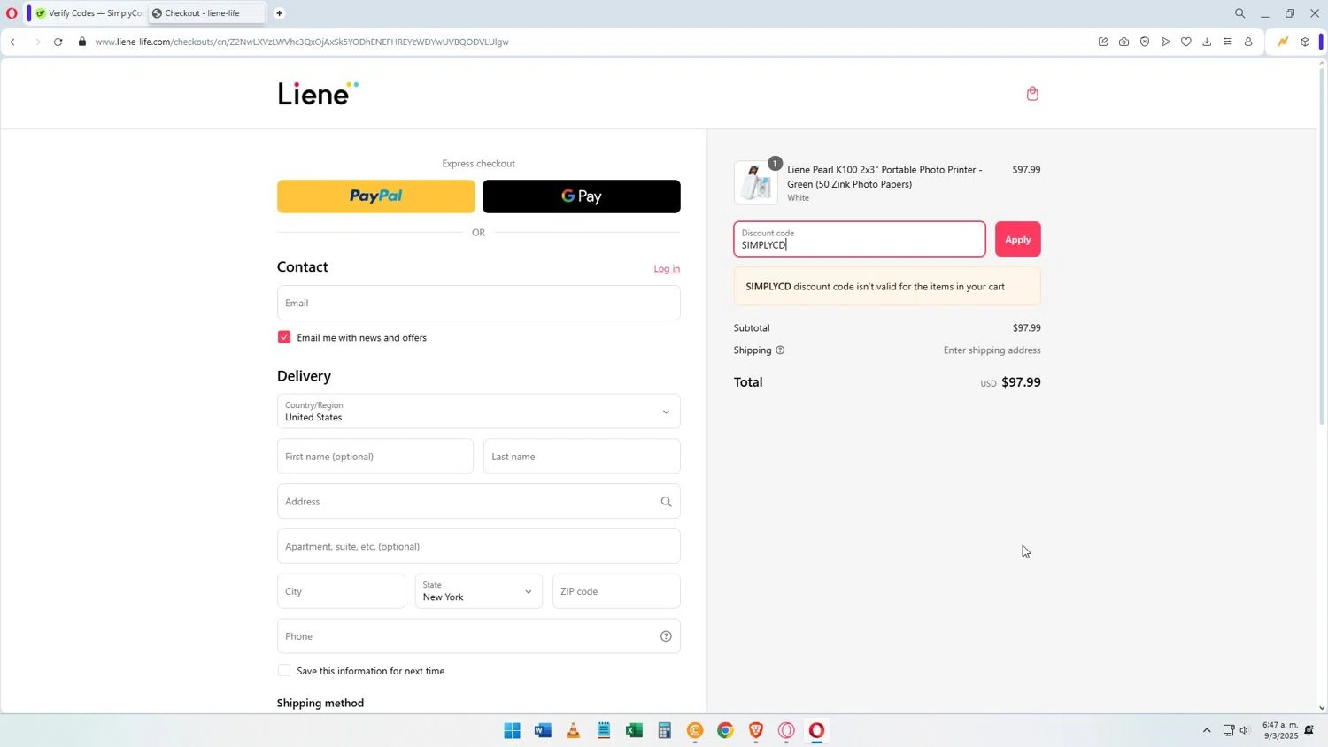Open VLC media player from taskbar
The image size is (1328, 747).
coord(573,730)
